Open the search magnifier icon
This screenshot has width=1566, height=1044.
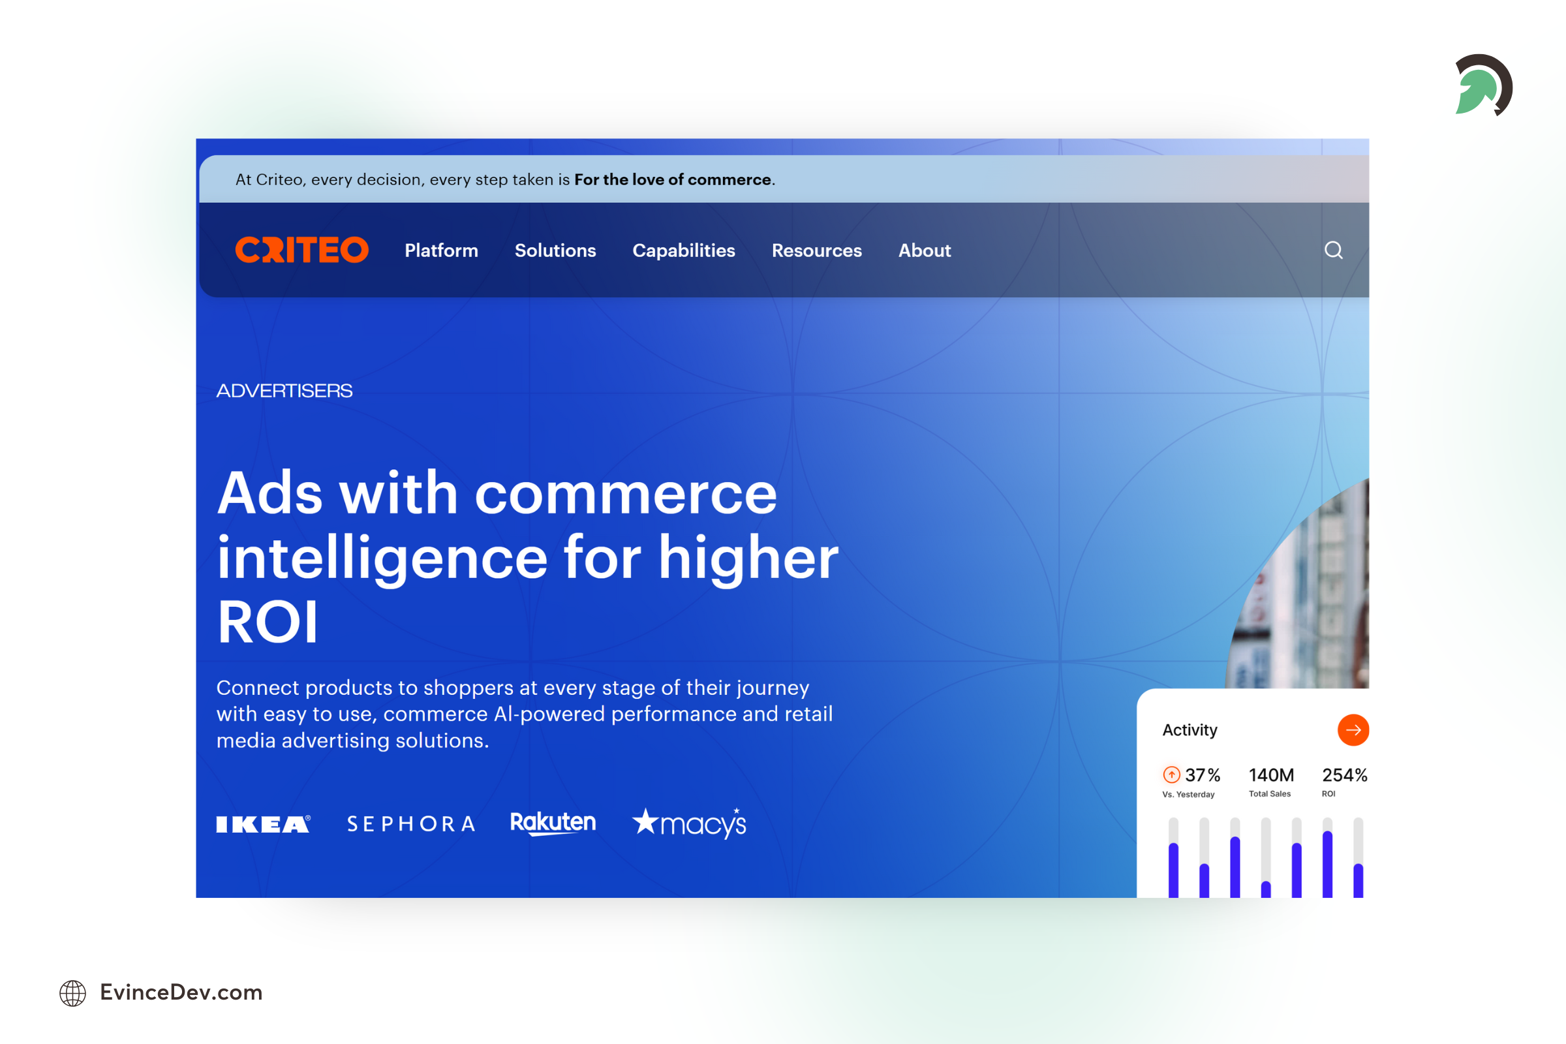pos(1334,251)
